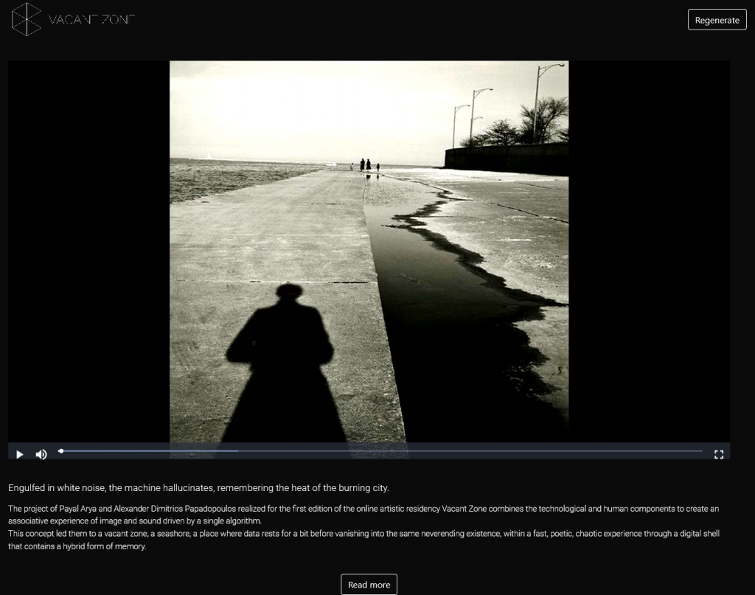Image resolution: width=755 pixels, height=595 pixels.
Task: Click the video seek bar handle
Action: click(61, 450)
